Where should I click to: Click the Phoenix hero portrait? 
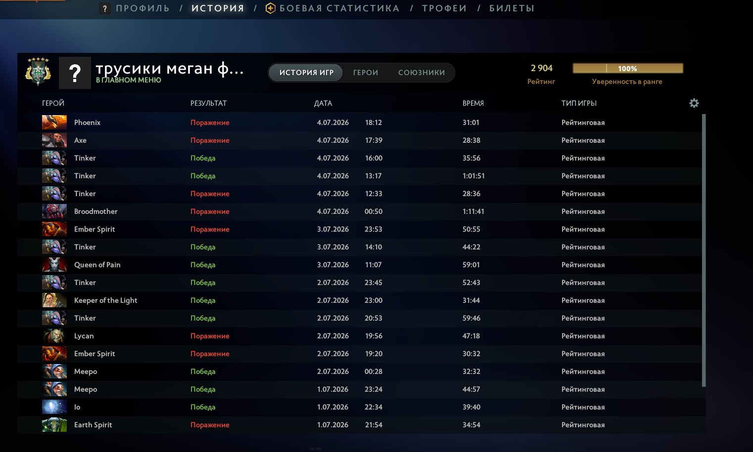54,123
